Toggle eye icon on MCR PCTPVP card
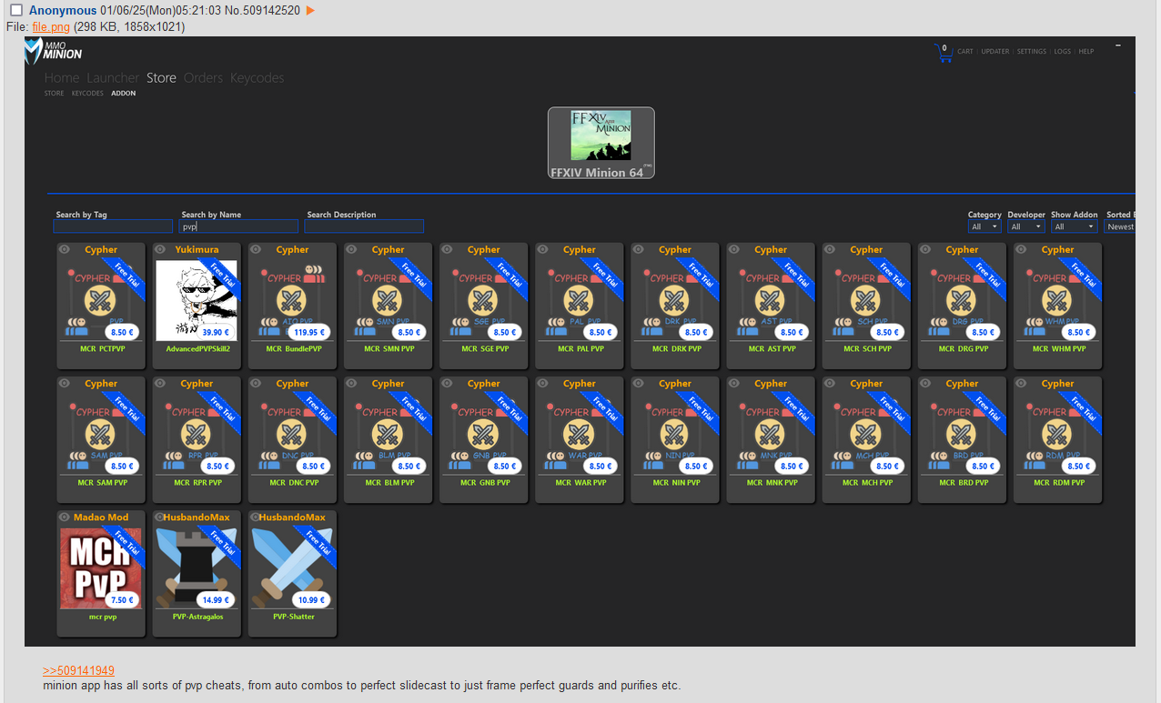 (65, 249)
